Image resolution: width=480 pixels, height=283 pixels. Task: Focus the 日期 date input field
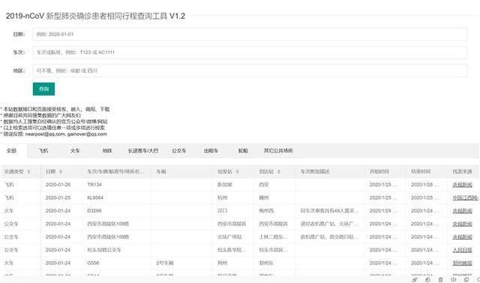[250, 35]
